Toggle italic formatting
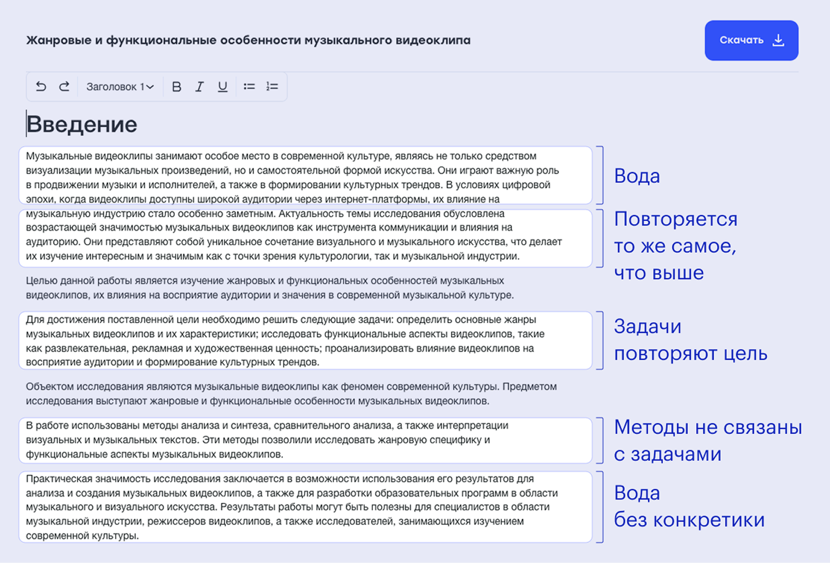The height and width of the screenshot is (563, 830). click(x=199, y=86)
